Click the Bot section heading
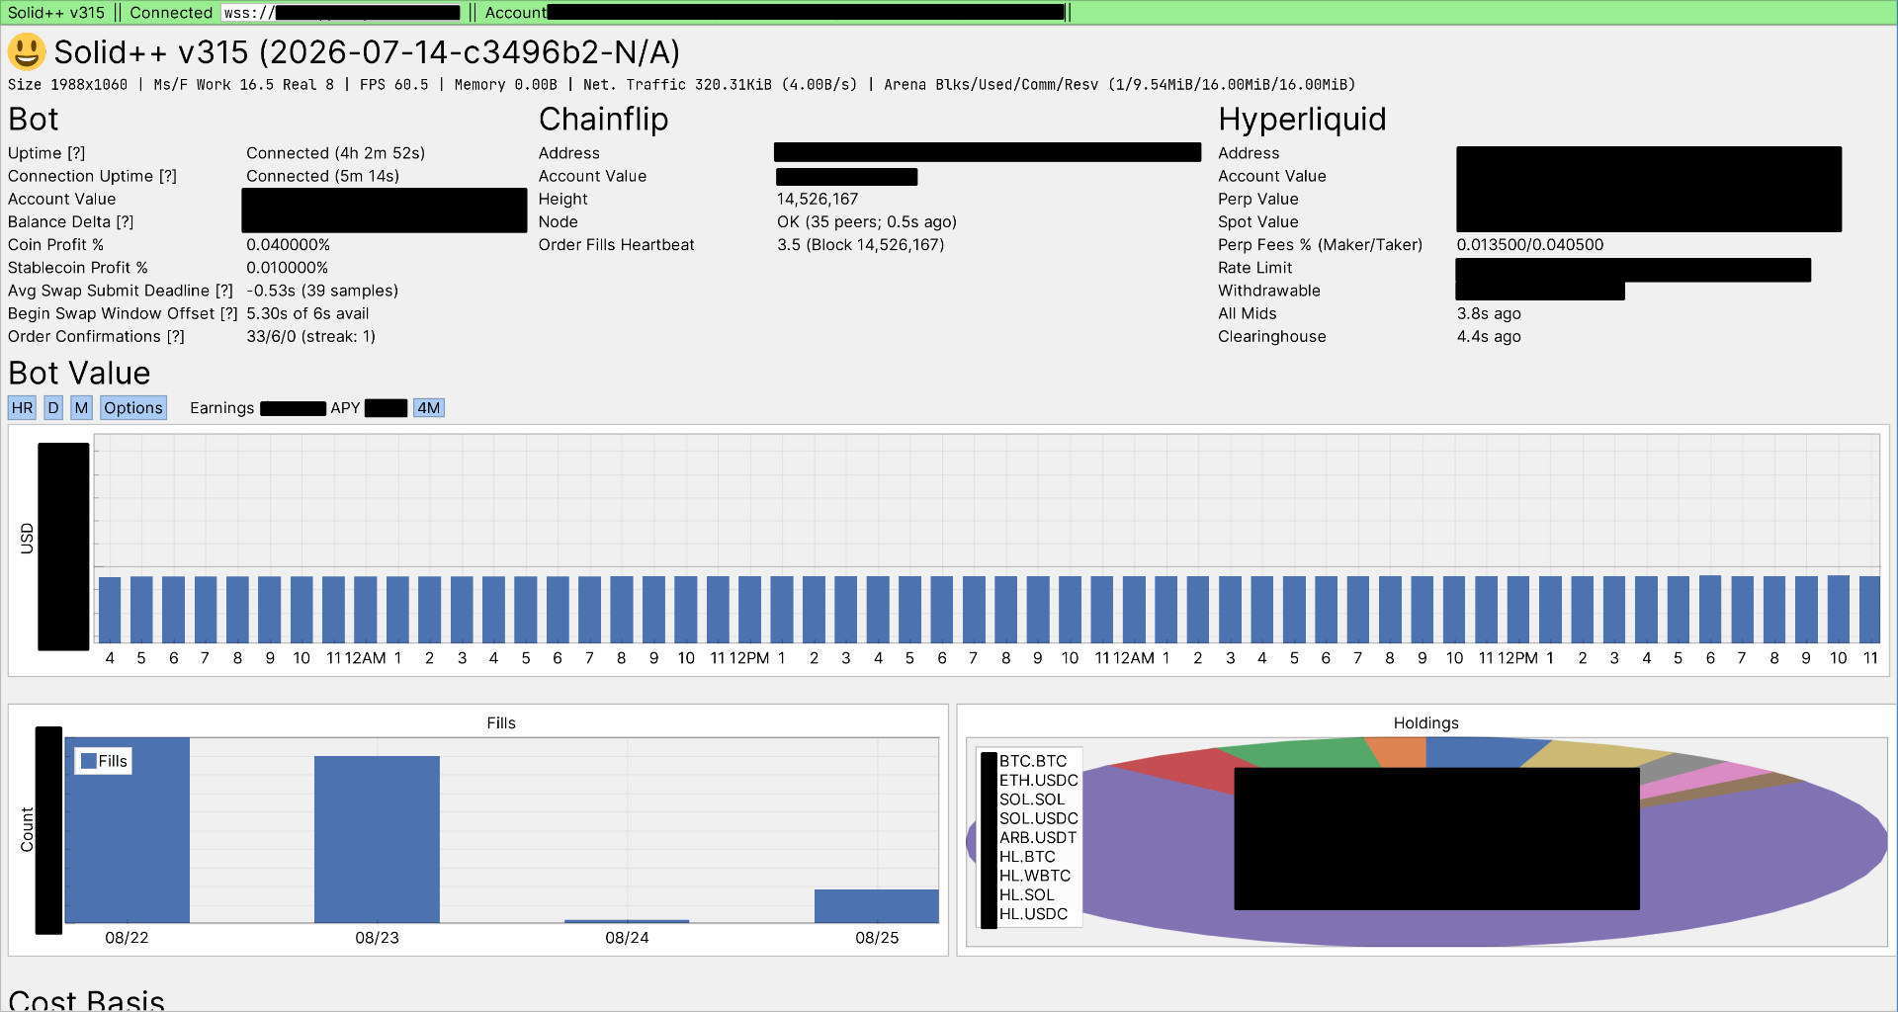Viewport: 1898px width, 1012px height. (34, 120)
